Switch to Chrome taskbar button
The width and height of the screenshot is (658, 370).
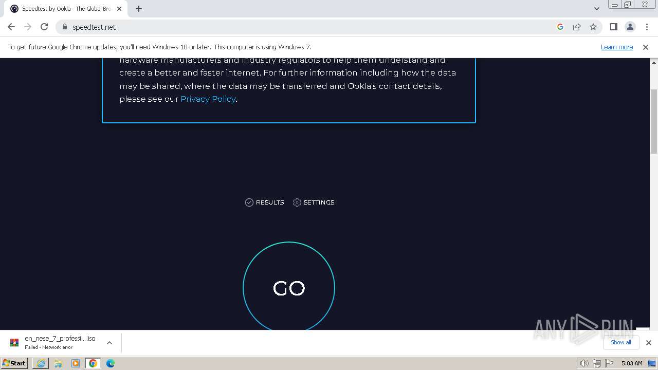coord(93,363)
